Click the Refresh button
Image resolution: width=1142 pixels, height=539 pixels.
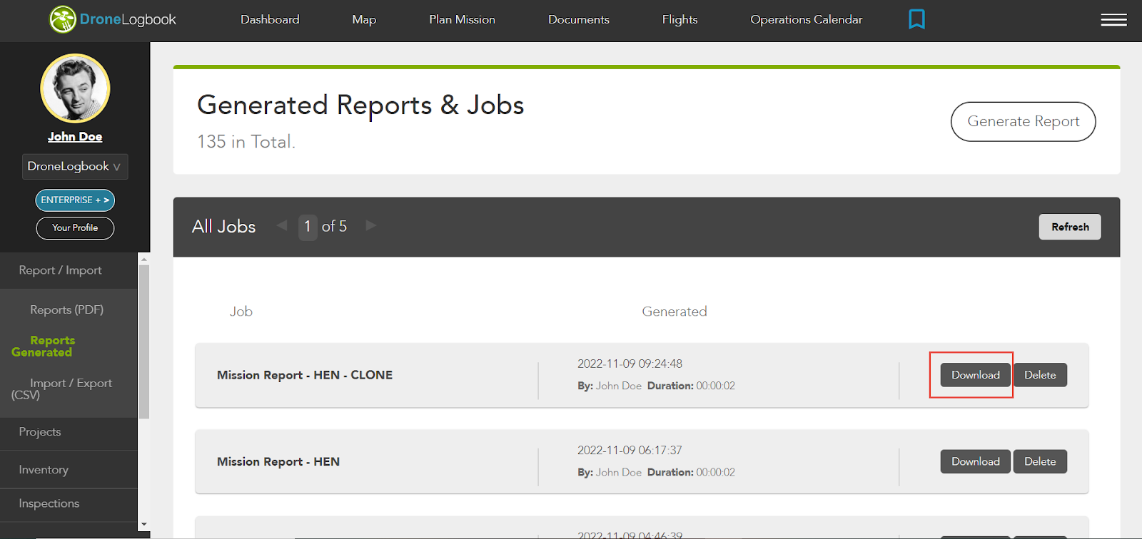point(1070,227)
